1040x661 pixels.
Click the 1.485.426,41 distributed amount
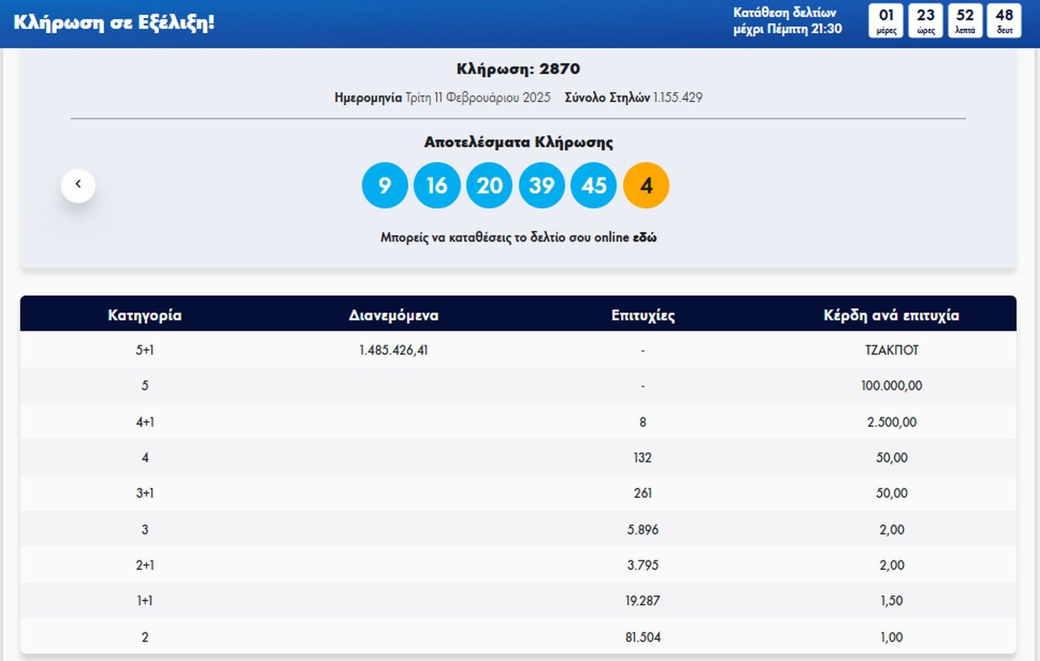click(393, 350)
